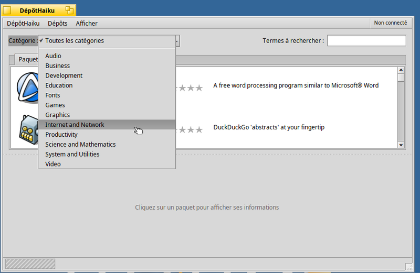Open the Afficher menu

(87, 24)
